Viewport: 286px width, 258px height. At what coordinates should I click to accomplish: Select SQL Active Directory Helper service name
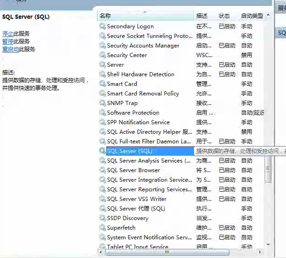click(150, 132)
